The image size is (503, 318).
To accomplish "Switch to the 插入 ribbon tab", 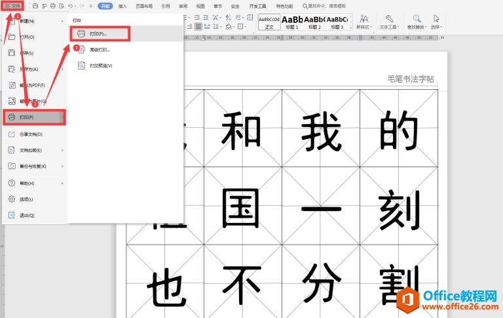I will click(x=122, y=6).
